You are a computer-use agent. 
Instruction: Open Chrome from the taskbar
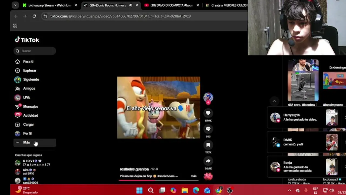coord(218,190)
